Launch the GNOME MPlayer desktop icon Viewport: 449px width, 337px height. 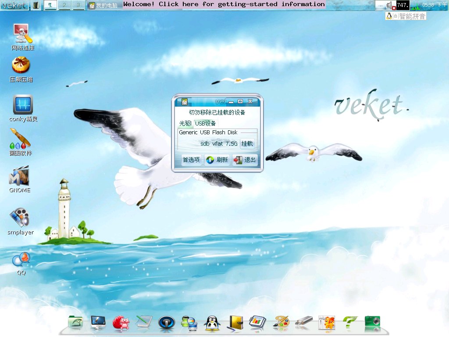(x=19, y=179)
